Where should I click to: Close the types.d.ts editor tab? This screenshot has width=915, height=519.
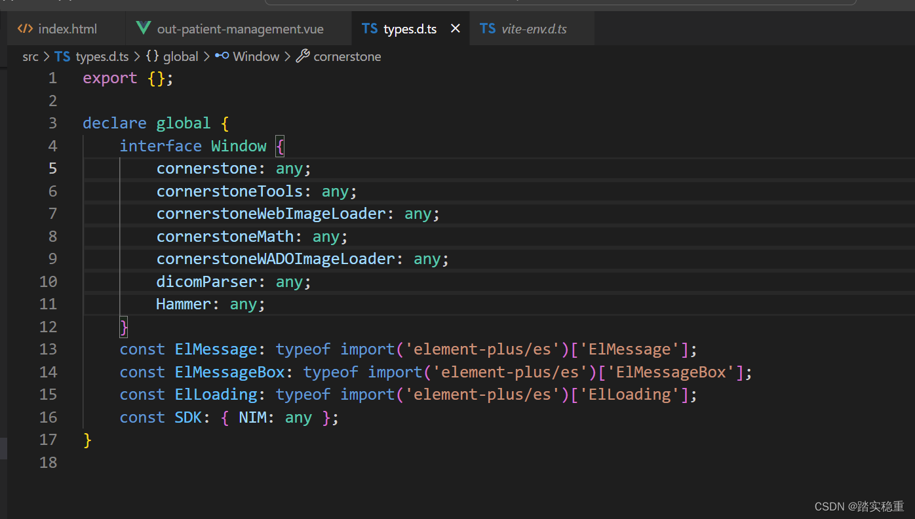click(456, 28)
